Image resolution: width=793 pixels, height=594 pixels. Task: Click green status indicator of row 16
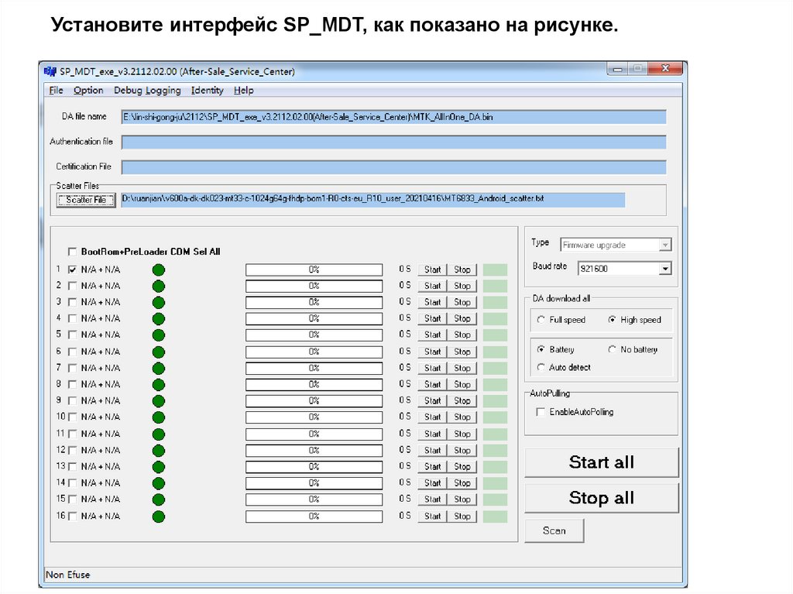158,516
